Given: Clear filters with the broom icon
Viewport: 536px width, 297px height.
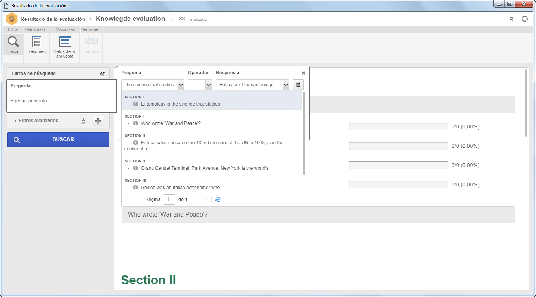Looking at the screenshot, I should (84, 121).
